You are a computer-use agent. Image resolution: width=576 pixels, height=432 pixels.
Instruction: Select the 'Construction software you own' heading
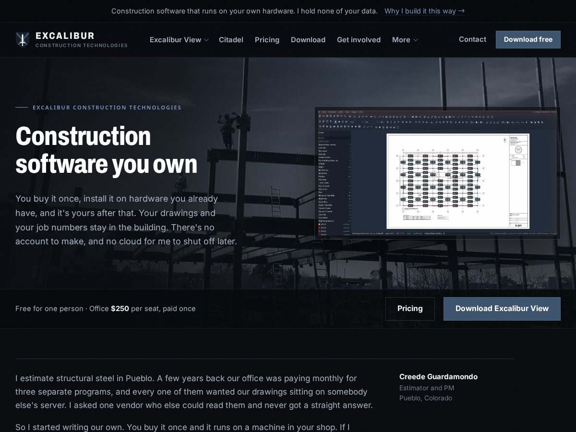point(106,149)
